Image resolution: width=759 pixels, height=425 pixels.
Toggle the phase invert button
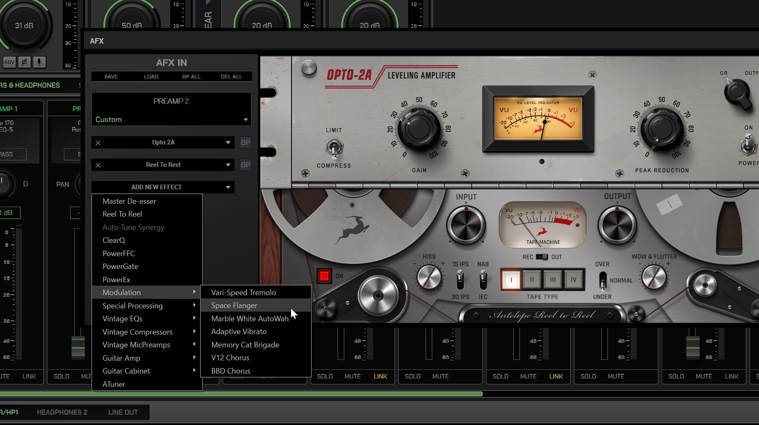tap(24, 62)
